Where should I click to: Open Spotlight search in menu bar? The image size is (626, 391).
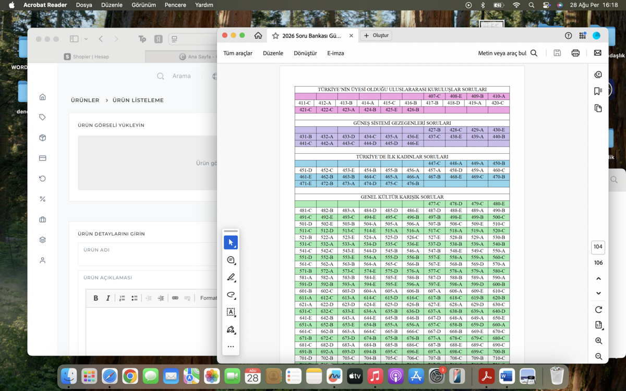[x=531, y=5]
